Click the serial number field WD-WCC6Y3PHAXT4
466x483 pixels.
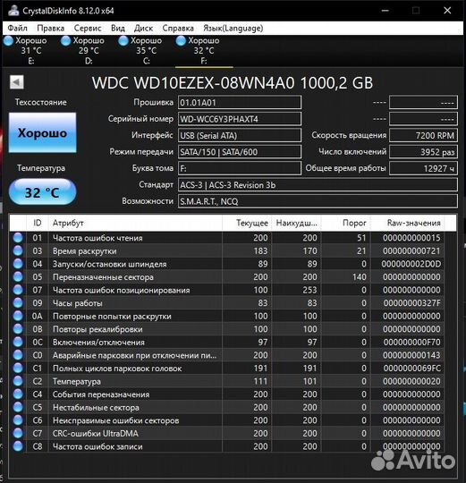(240, 119)
